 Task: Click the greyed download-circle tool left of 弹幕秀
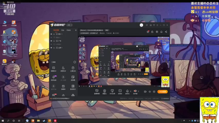(x=53, y=87)
